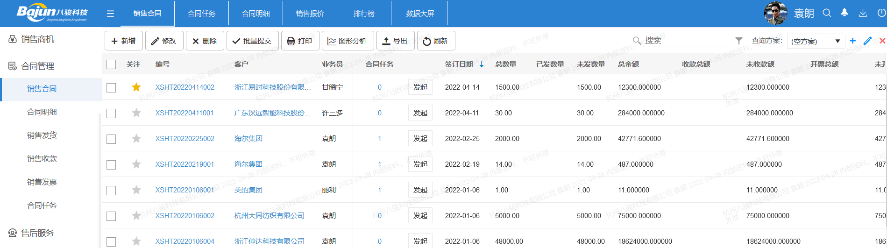
Task: Check the select-all checkbox in table header
Action: click(111, 64)
